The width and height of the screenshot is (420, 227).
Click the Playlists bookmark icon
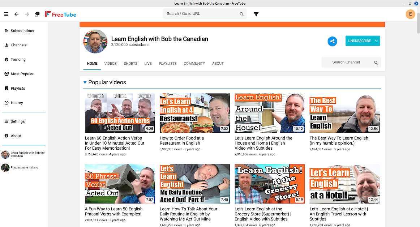coord(7,88)
